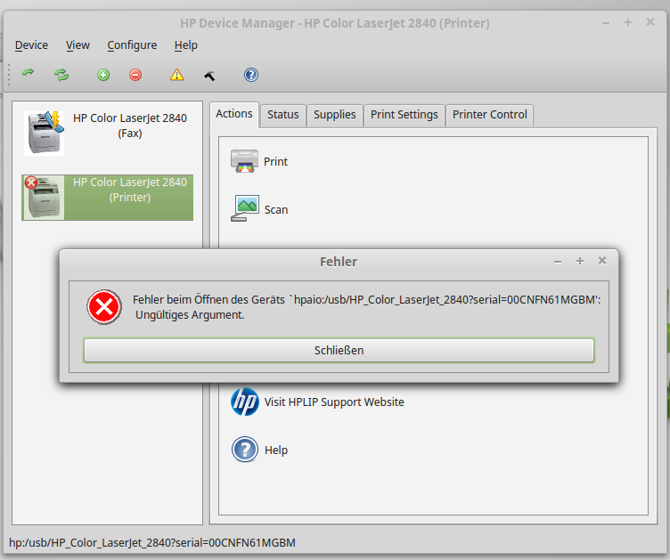670x560 pixels.
Task: Maximize the HP Device Manager window
Action: 628,22
